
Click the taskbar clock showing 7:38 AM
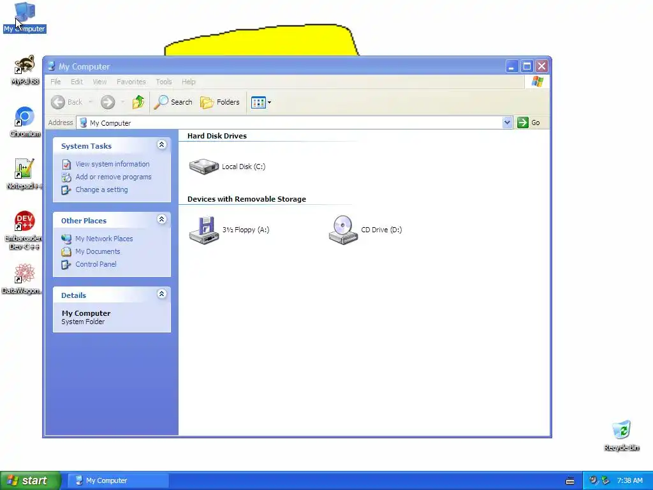629,480
